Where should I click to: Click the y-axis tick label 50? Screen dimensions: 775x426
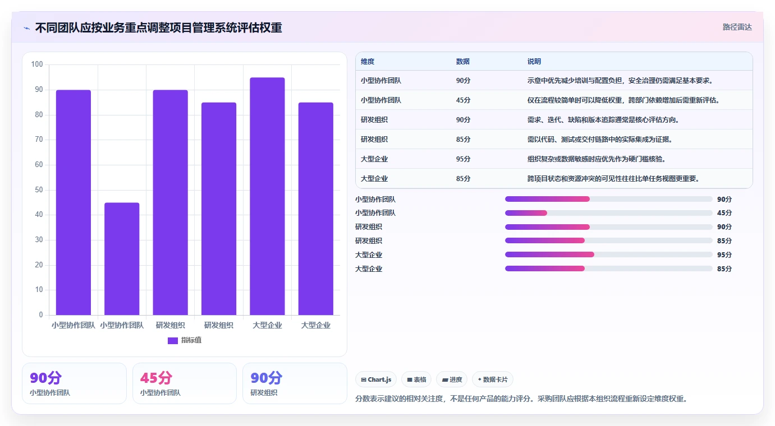pos(39,190)
